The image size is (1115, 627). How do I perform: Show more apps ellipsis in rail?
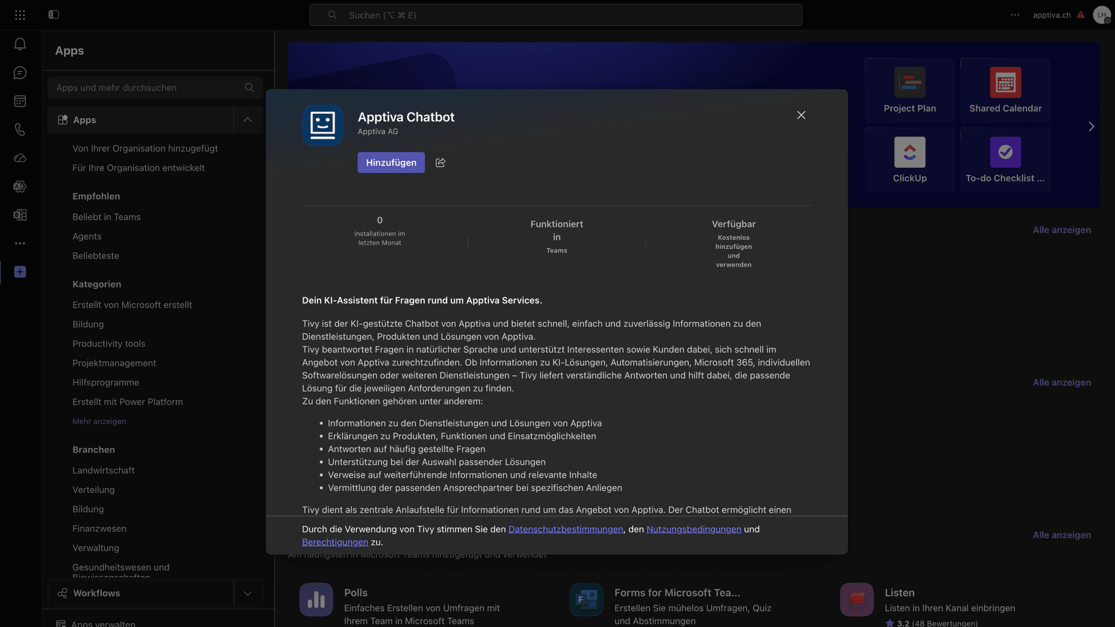point(20,243)
